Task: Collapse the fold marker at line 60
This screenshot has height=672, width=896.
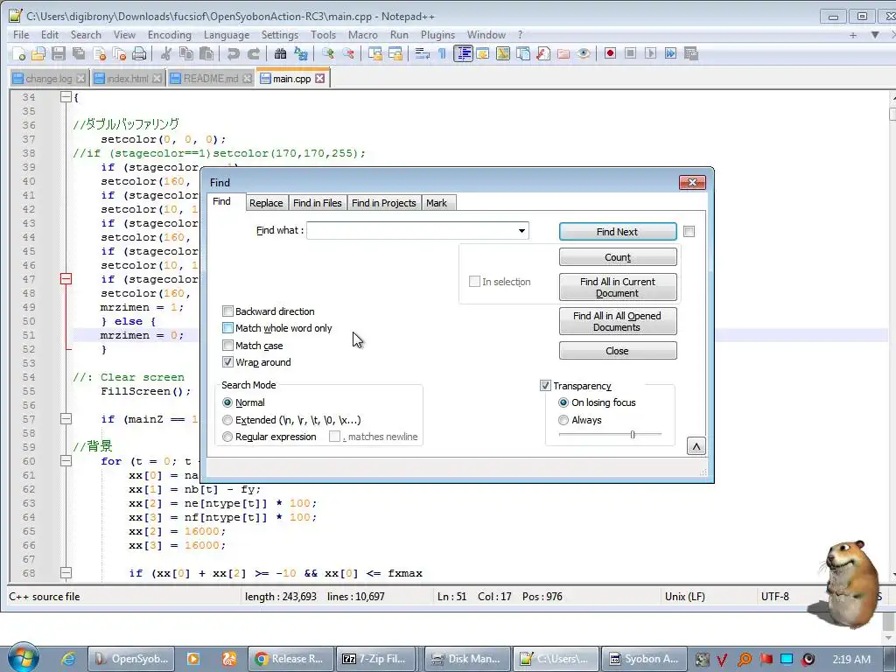Action: (x=66, y=461)
